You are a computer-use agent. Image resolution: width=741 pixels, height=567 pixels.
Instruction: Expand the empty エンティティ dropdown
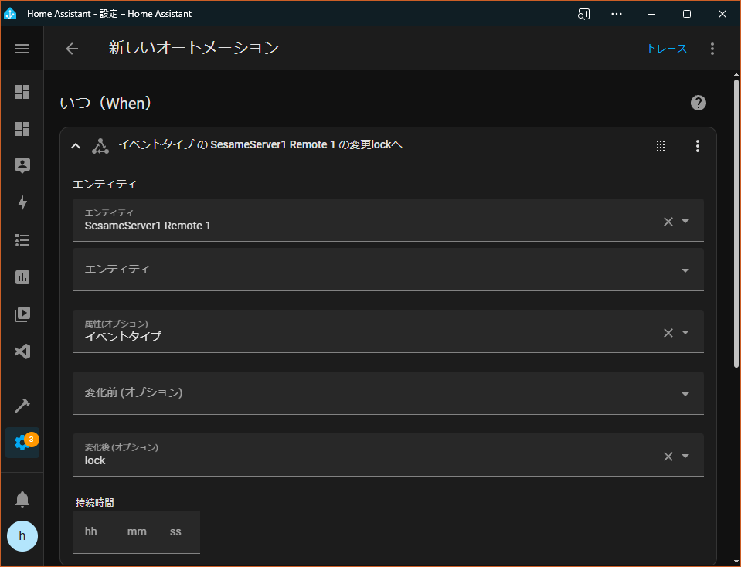tap(388, 270)
